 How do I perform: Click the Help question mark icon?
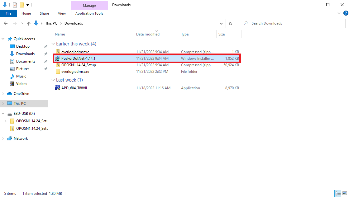click(x=346, y=13)
